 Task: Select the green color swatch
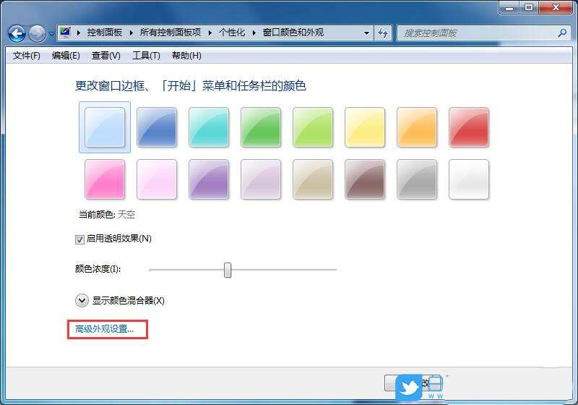coord(261,127)
